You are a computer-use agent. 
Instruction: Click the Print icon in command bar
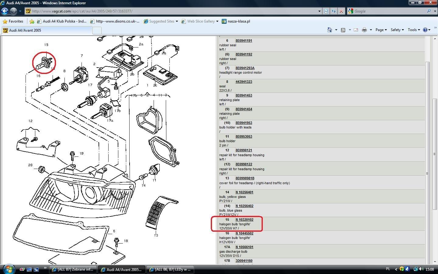(x=364, y=30)
